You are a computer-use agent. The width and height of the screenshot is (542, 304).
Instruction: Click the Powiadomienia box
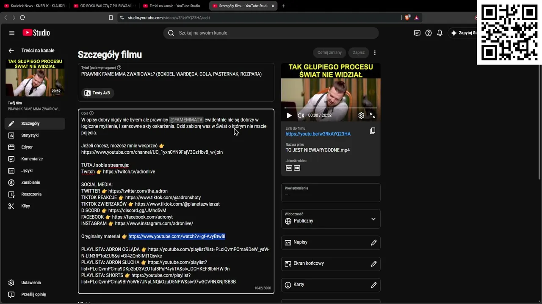pyautogui.click(x=331, y=193)
